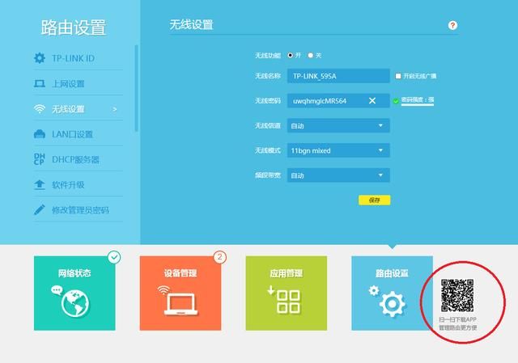
Task: Click the LAN port icon
Action: pos(40,134)
